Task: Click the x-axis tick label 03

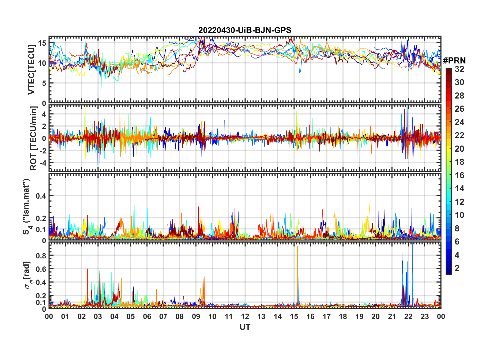Action: (x=98, y=316)
